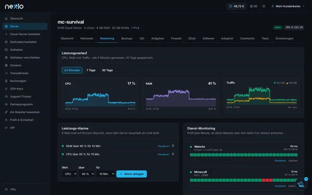The image size is (312, 195).
Task: Open the Community tab
Action: pyautogui.click(x=247, y=38)
